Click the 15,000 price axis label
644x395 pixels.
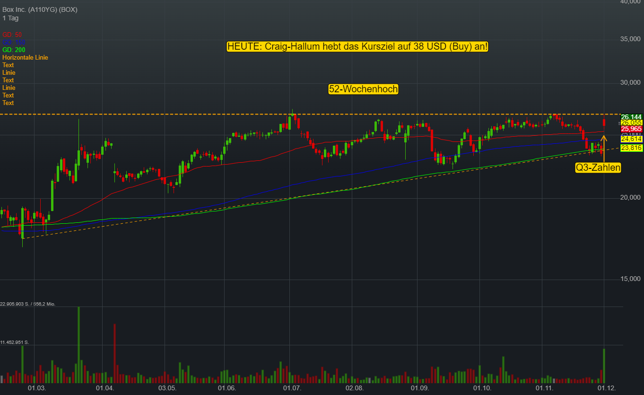(631, 279)
